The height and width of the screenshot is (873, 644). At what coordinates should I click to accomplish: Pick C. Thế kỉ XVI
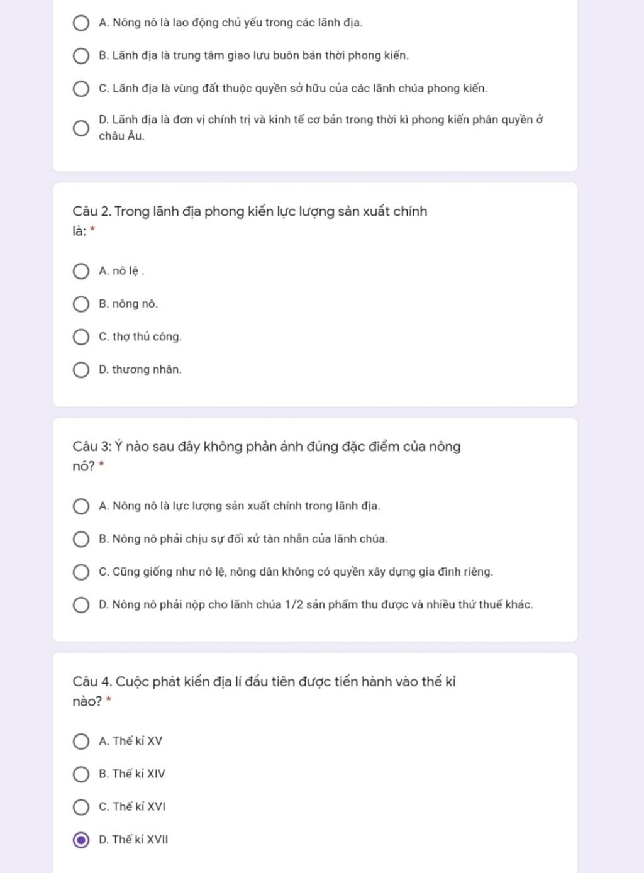pos(81,807)
